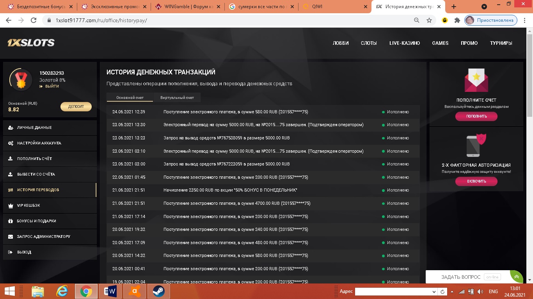
Task: Click the volume icon in the system tray
Action: 480,292
